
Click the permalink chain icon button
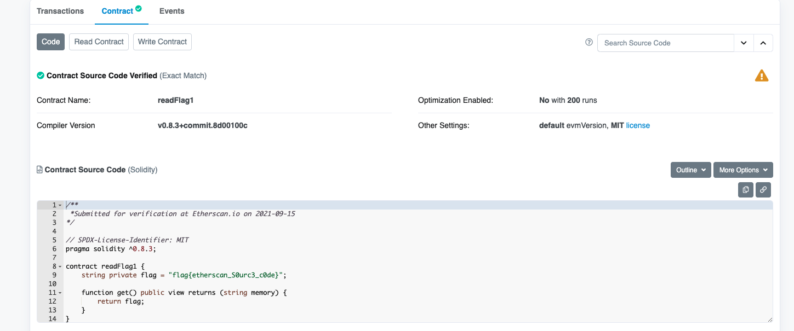point(763,190)
